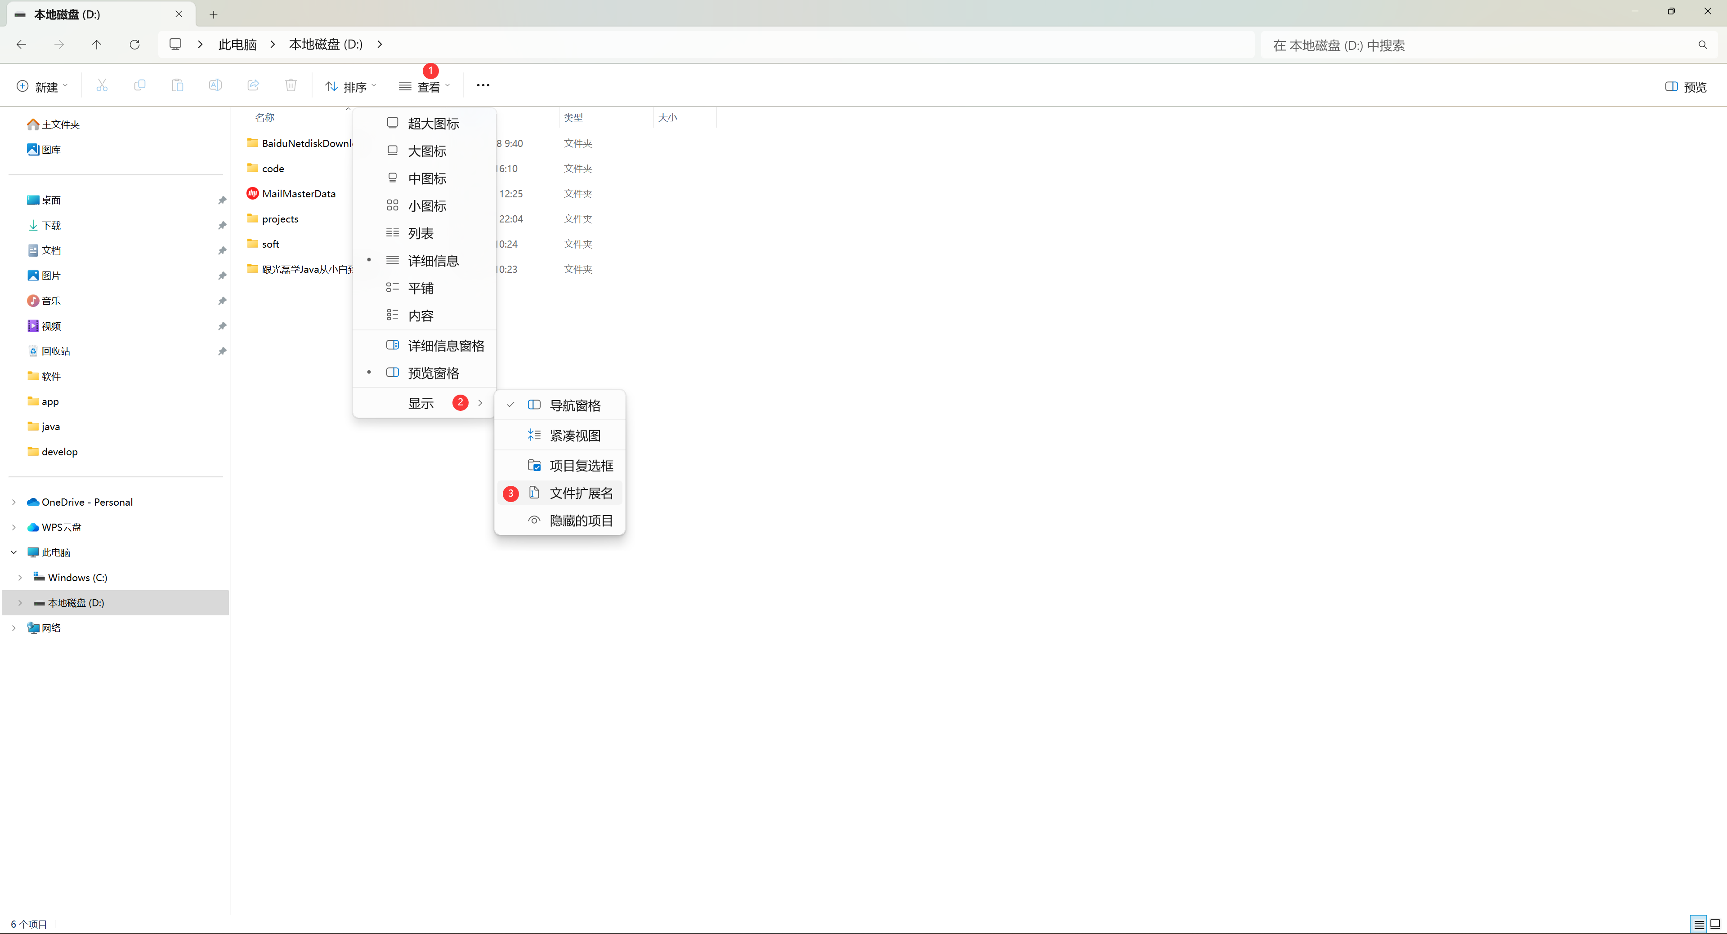Image resolution: width=1727 pixels, height=934 pixels.
Task: Close the 本地磁盘 (D:) tab
Action: (179, 14)
